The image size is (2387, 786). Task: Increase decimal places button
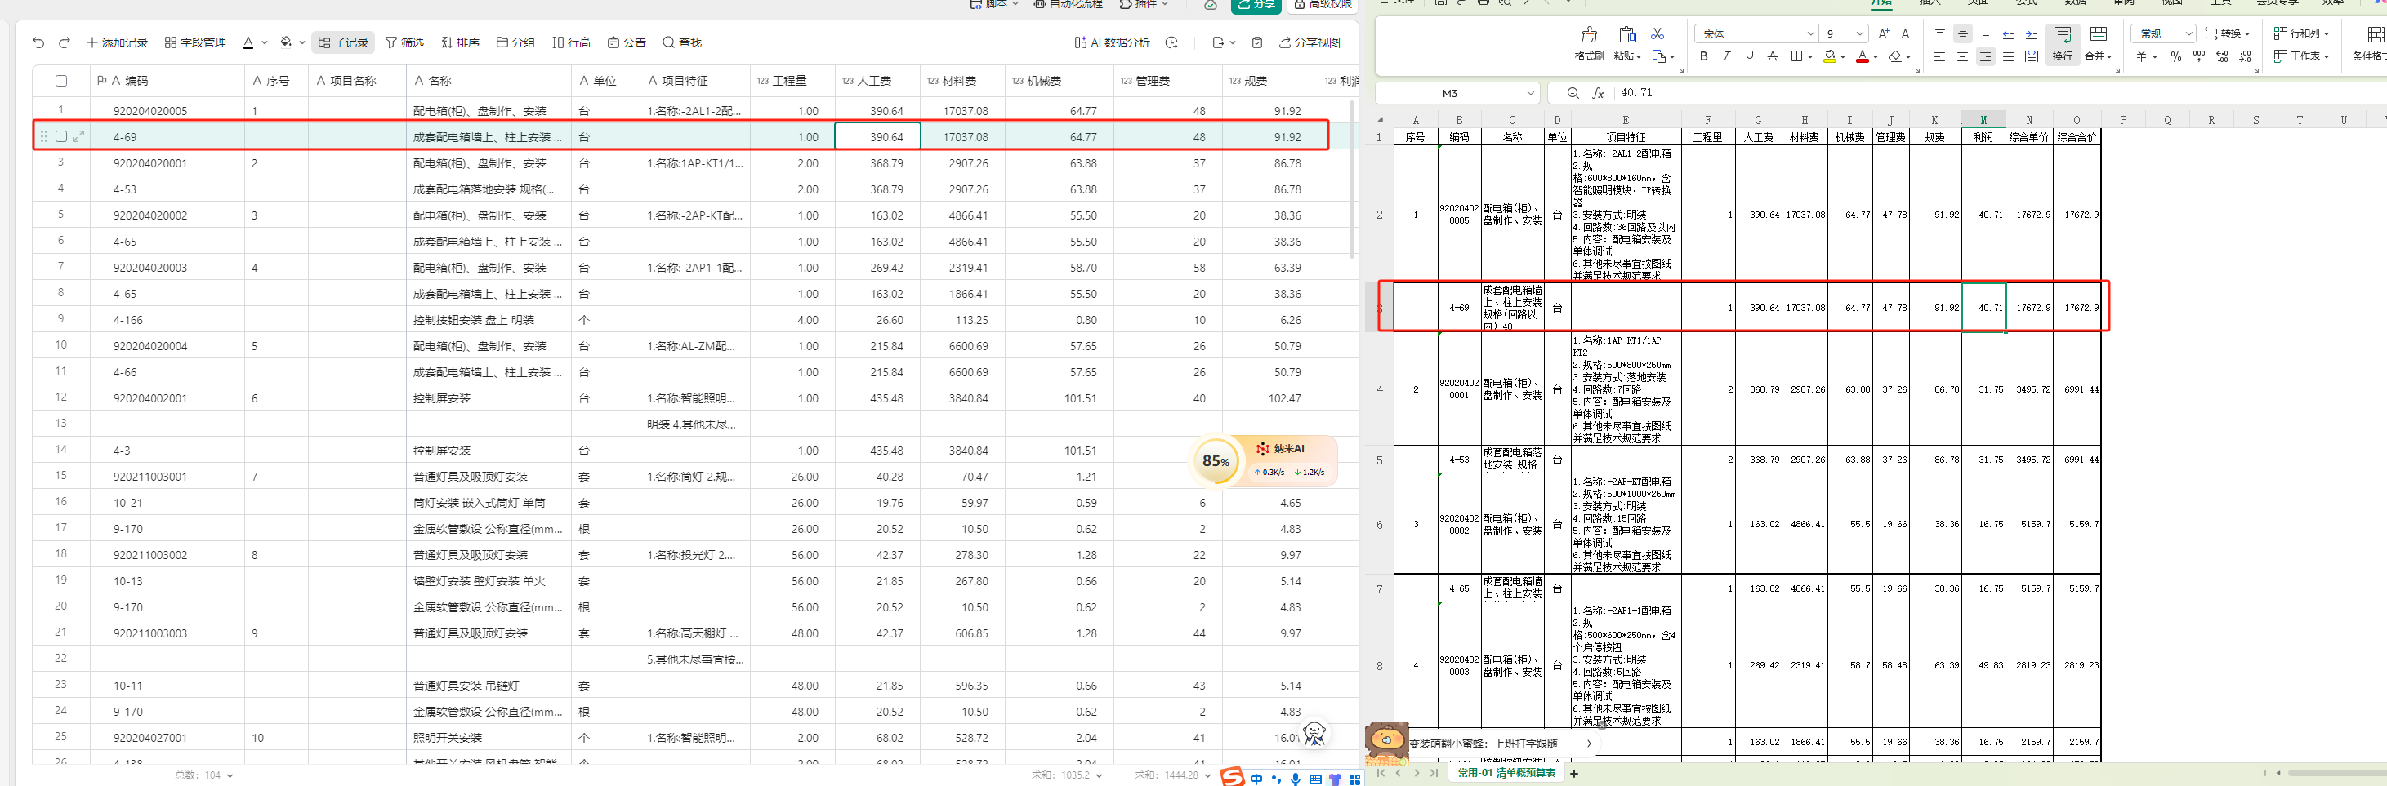point(2222,56)
